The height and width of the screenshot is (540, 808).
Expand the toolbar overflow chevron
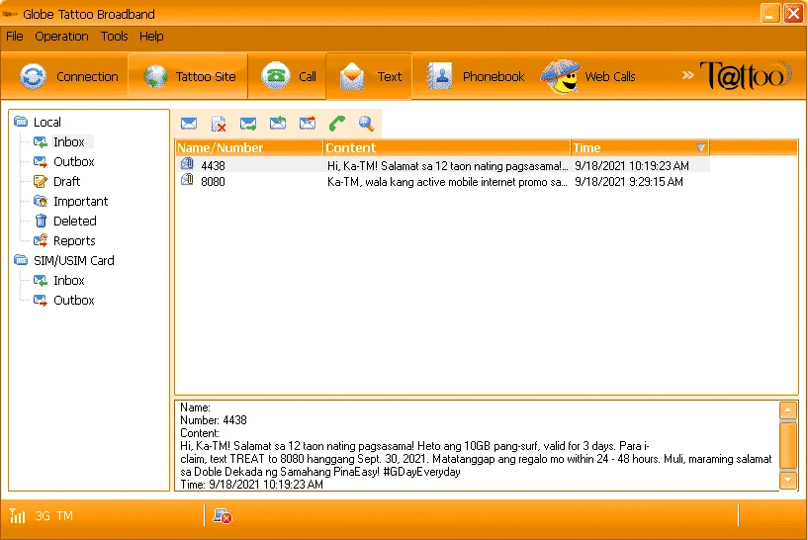(687, 75)
